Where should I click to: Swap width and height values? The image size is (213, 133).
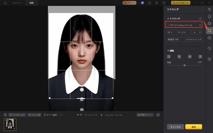179,32
